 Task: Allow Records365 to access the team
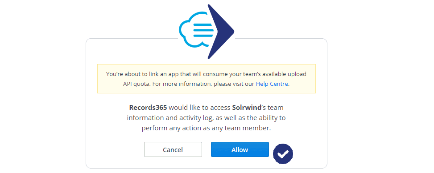(240, 149)
